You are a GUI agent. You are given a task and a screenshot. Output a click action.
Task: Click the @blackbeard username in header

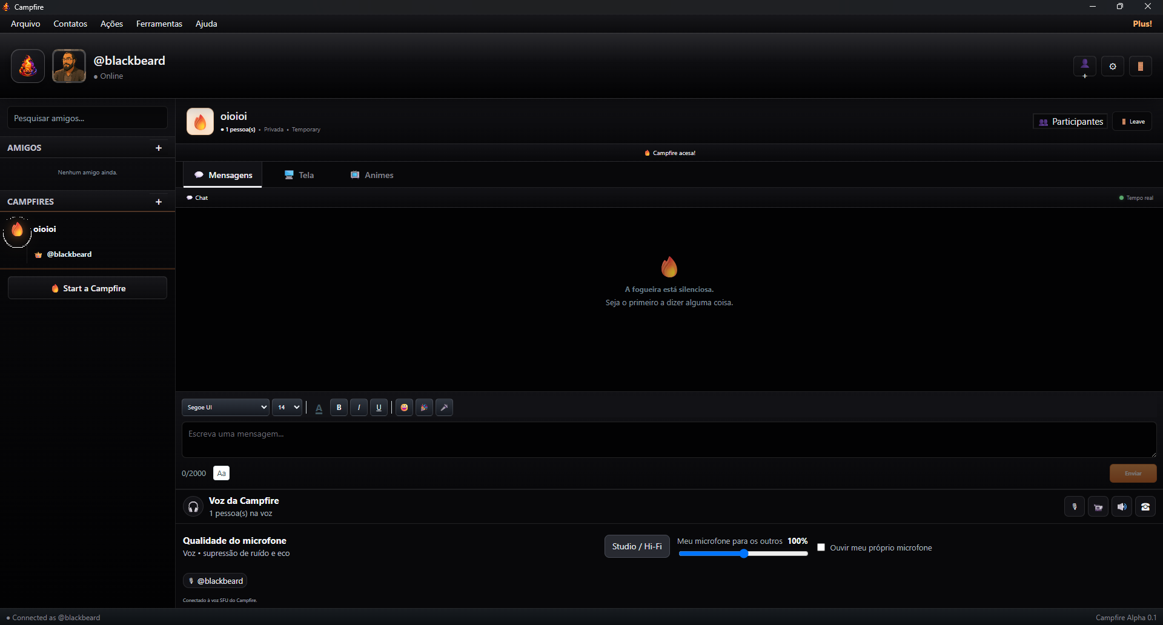tap(130, 61)
